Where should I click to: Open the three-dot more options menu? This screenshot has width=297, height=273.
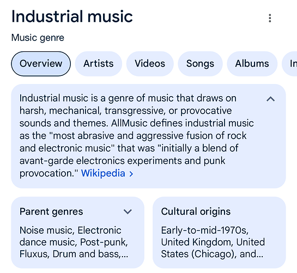pyautogui.click(x=270, y=18)
